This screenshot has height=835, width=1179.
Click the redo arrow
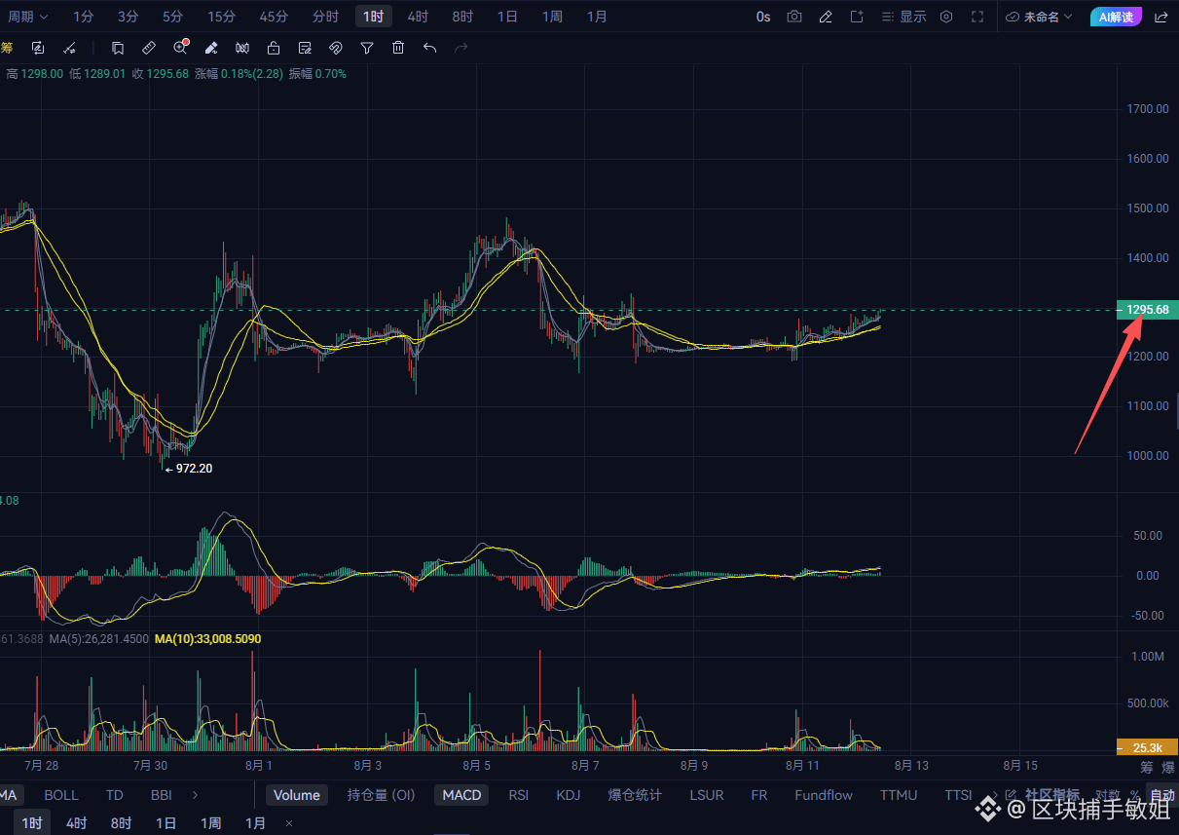click(461, 48)
